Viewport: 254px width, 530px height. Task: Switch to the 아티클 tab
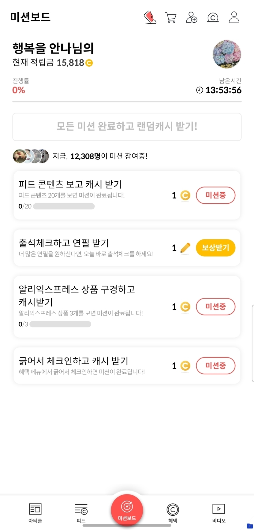[35, 513]
